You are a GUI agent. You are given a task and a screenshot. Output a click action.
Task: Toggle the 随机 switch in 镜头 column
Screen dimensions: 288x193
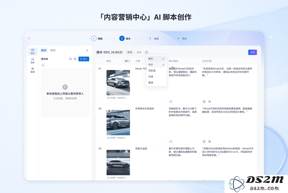126,61
